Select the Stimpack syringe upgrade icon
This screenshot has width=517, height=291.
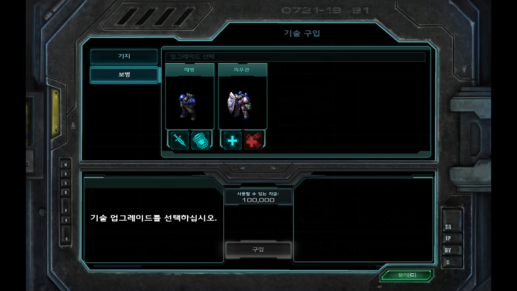coord(180,140)
